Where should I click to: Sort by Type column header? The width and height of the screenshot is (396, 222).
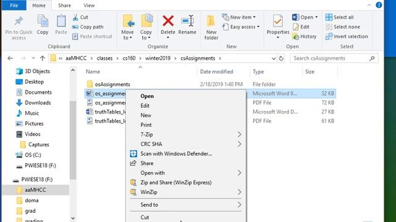258,72
